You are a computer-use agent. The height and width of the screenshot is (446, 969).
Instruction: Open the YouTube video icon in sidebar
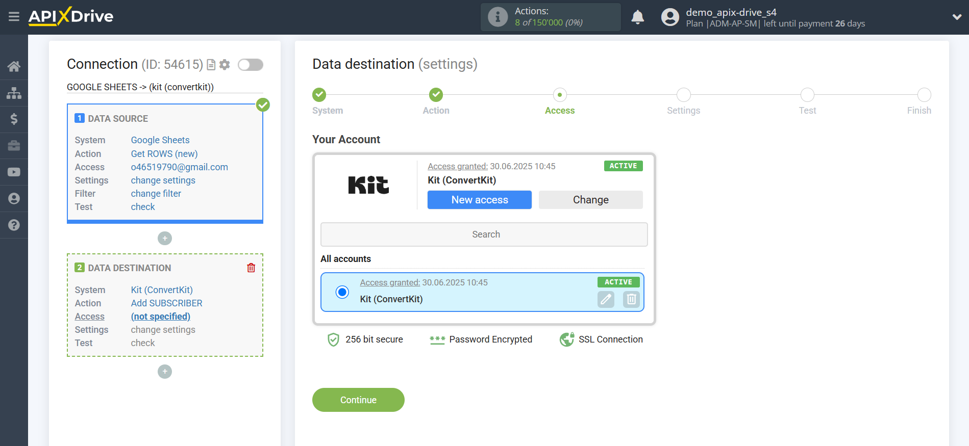click(14, 172)
